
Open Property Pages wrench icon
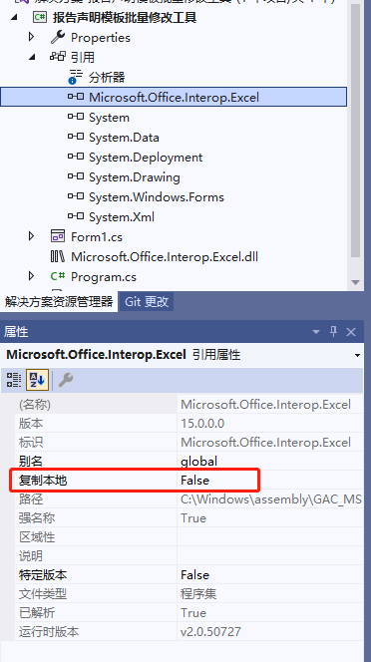pos(66,380)
